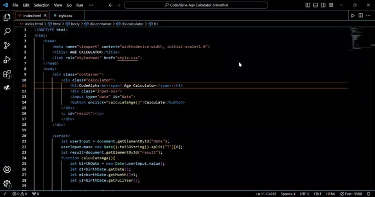Close the index.html tab
Screen dimensions: 375x197
click(45, 15)
